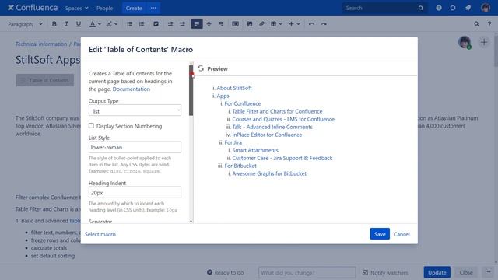Click the scroll down arrow in macro panel
The image size is (498, 280).
pyautogui.click(x=191, y=221)
